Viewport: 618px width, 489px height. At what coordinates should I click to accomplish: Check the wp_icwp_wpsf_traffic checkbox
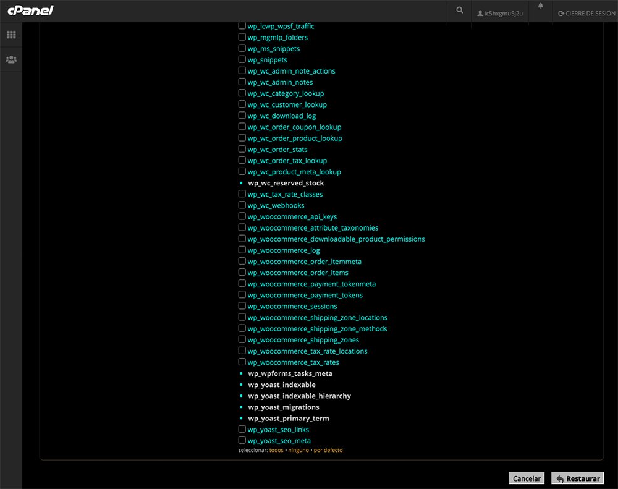pyautogui.click(x=242, y=25)
